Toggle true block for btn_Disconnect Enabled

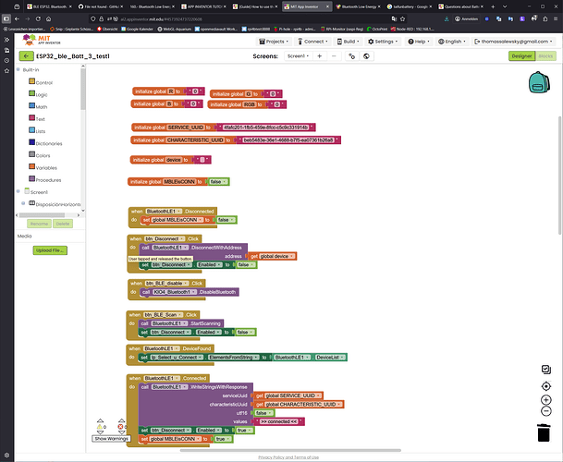[244, 430]
